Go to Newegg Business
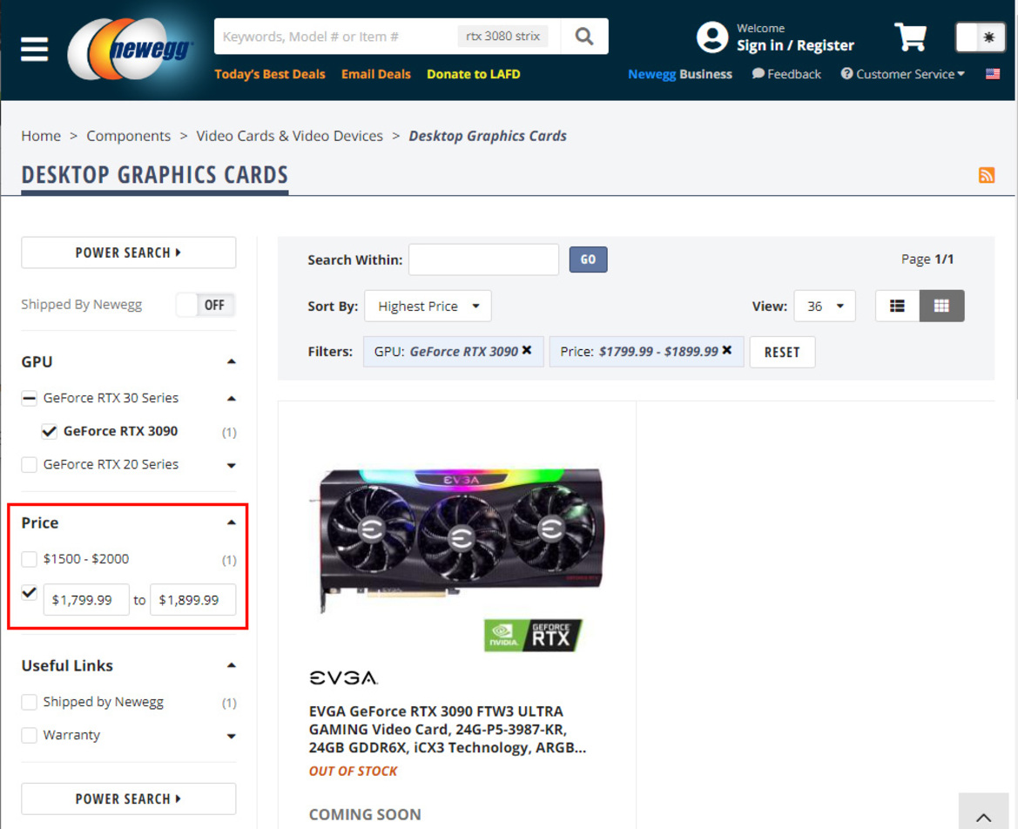The height and width of the screenshot is (829, 1018). click(680, 74)
